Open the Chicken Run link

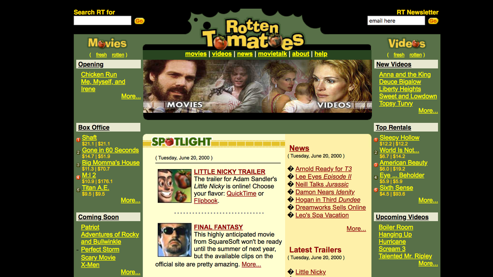tap(99, 74)
